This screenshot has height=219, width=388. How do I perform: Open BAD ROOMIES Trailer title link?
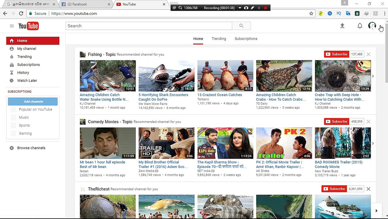coord(339,165)
